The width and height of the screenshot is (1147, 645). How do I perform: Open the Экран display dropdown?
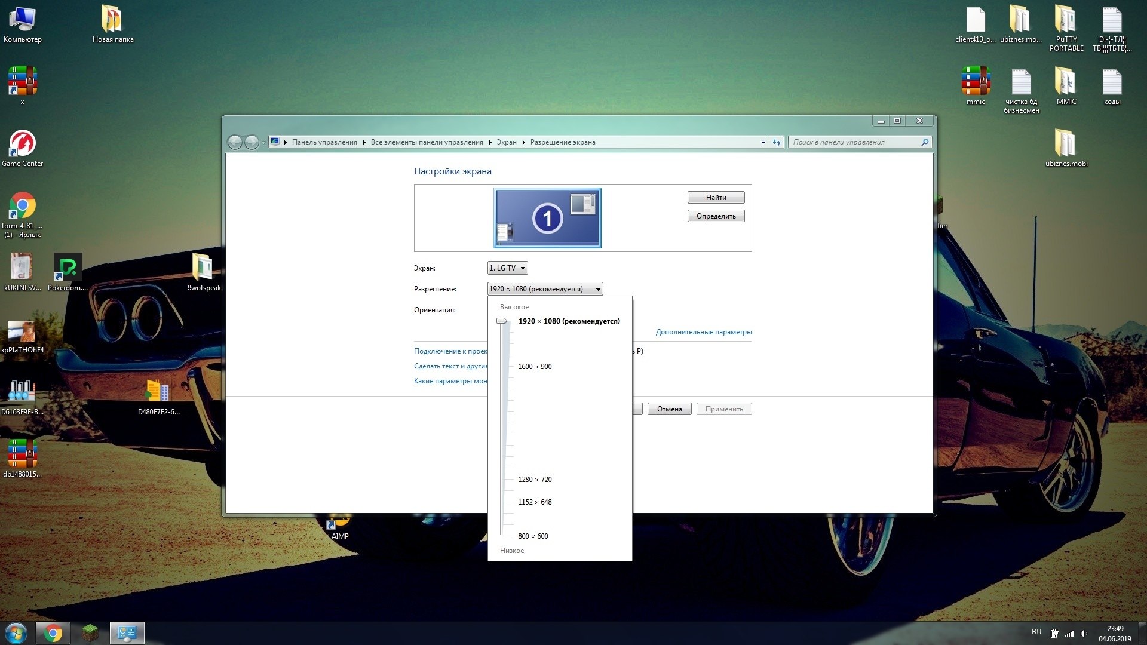508,268
